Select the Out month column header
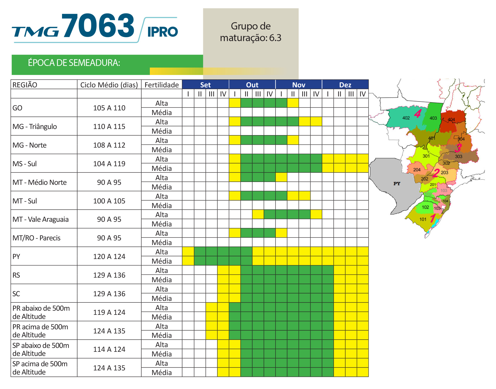This screenshot has width=496, height=389. pos(252,85)
